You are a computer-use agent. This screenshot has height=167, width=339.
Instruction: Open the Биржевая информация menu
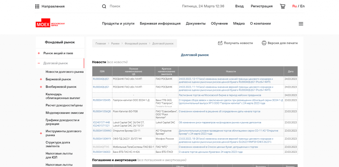point(160,23)
